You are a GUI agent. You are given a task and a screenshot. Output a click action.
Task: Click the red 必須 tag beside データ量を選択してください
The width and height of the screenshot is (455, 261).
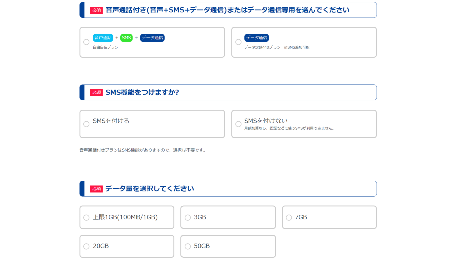pos(96,189)
